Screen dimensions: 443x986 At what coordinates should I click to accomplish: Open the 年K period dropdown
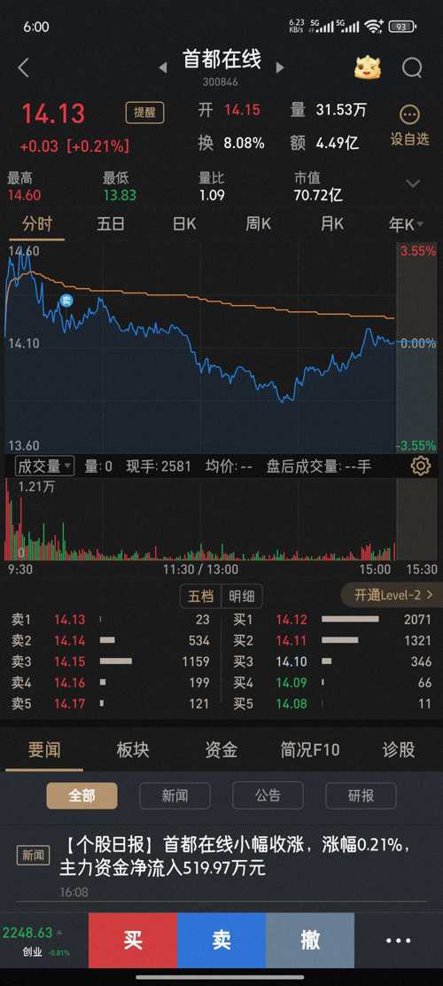[406, 223]
